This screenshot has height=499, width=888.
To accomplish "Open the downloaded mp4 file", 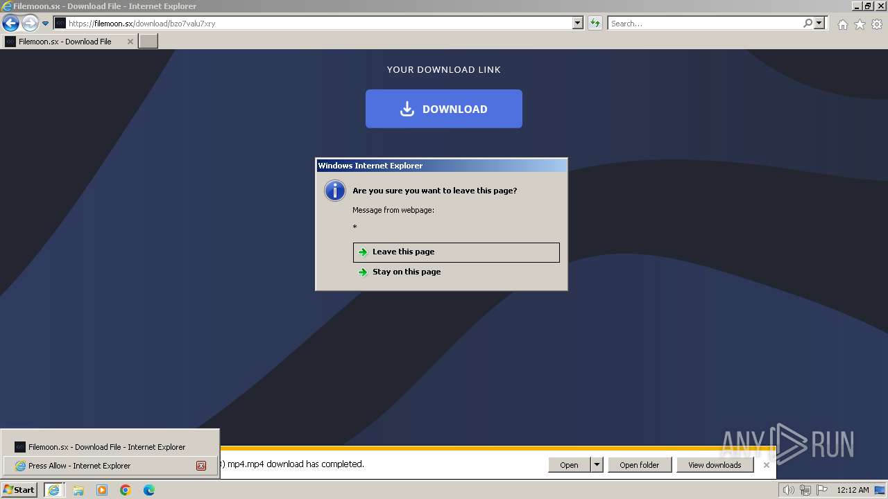I will (x=569, y=465).
